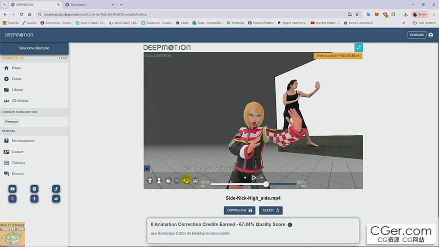
Task: Open the translate extension icon
Action: click(369, 14)
